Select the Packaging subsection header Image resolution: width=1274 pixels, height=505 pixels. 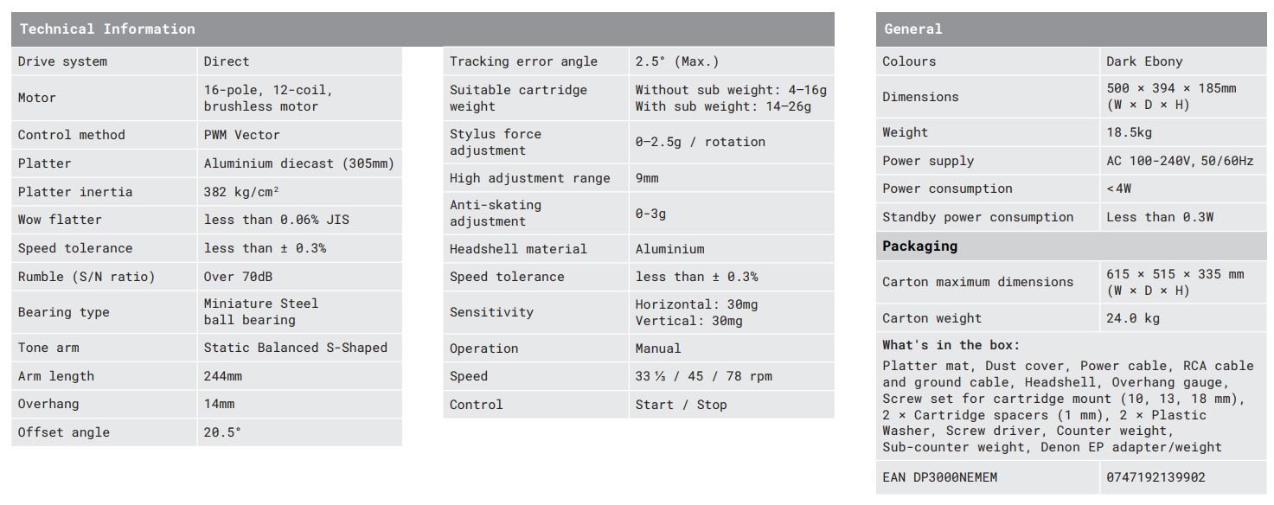[x=920, y=246]
